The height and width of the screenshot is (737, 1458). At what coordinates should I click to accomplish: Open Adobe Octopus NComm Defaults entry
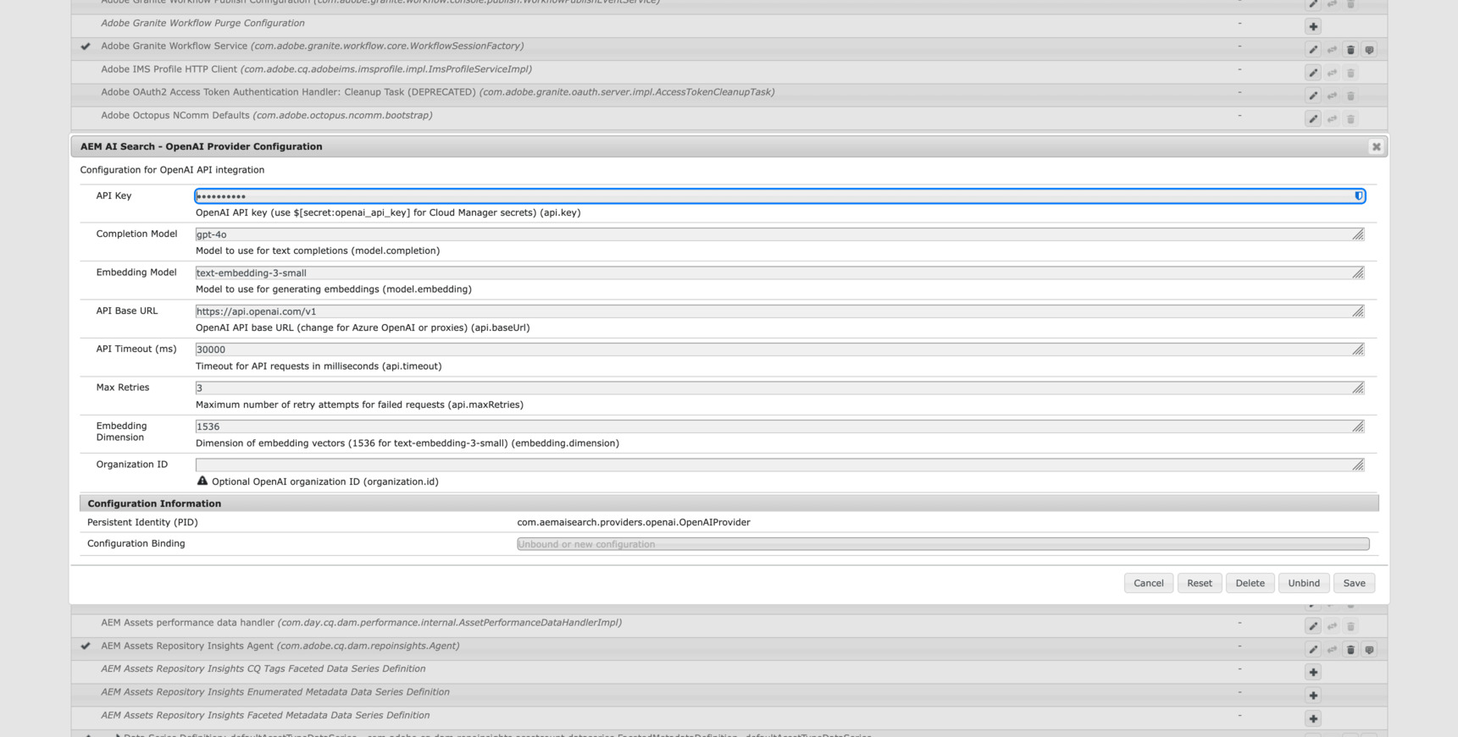[x=266, y=115]
